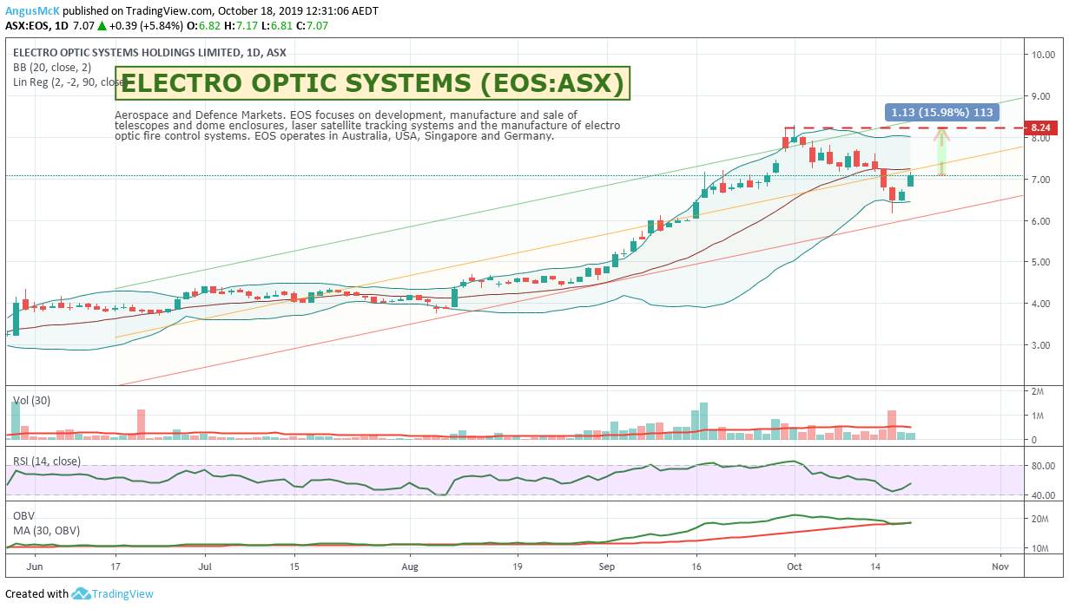Click the 10.00 price axis label

(1042, 55)
